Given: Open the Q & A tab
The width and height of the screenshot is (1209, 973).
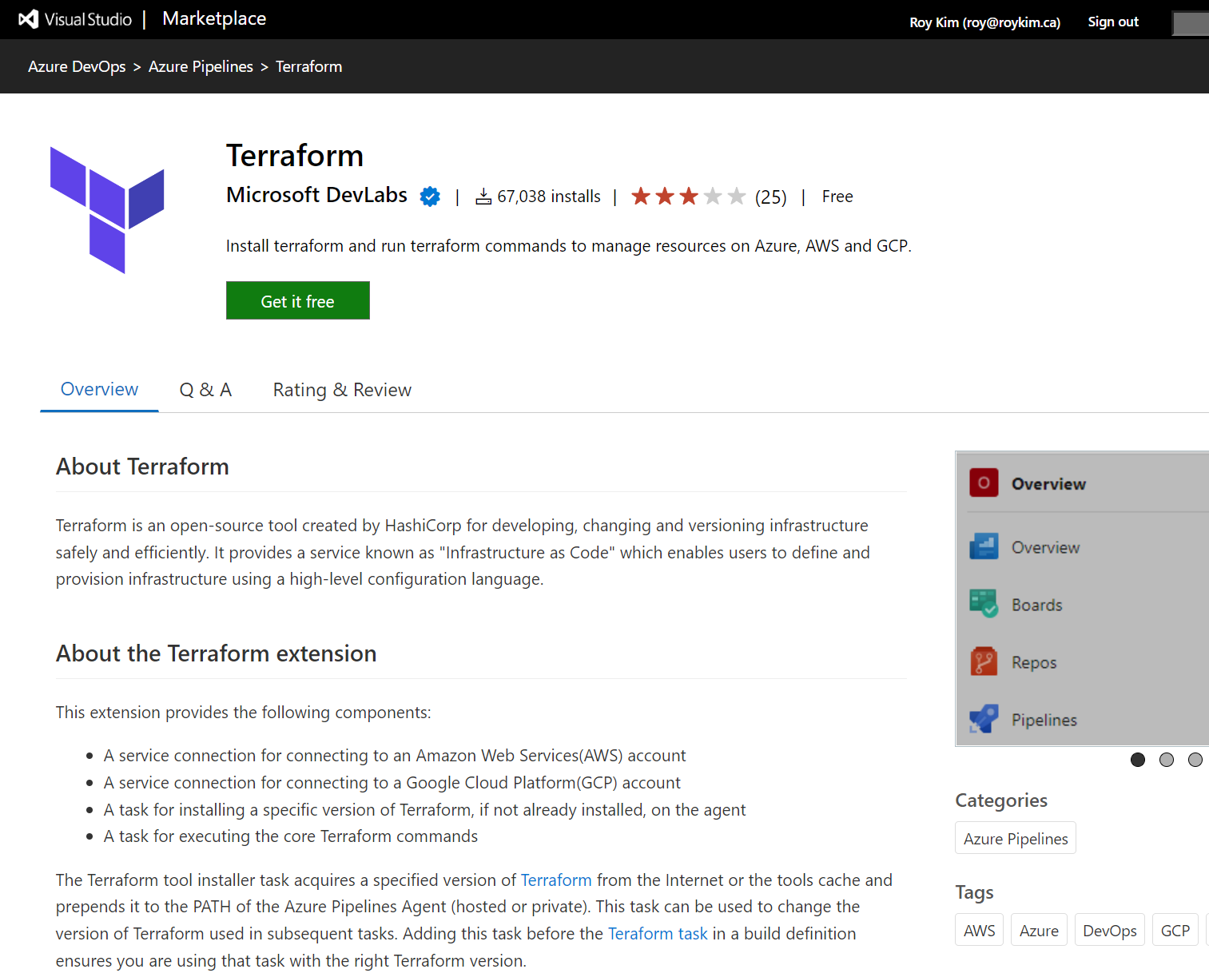Looking at the screenshot, I should click(x=205, y=390).
